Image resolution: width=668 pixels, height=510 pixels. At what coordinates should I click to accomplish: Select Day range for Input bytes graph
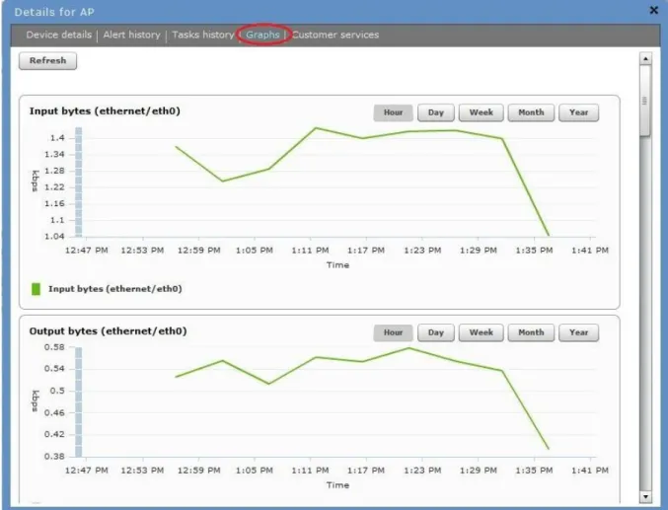pos(436,112)
